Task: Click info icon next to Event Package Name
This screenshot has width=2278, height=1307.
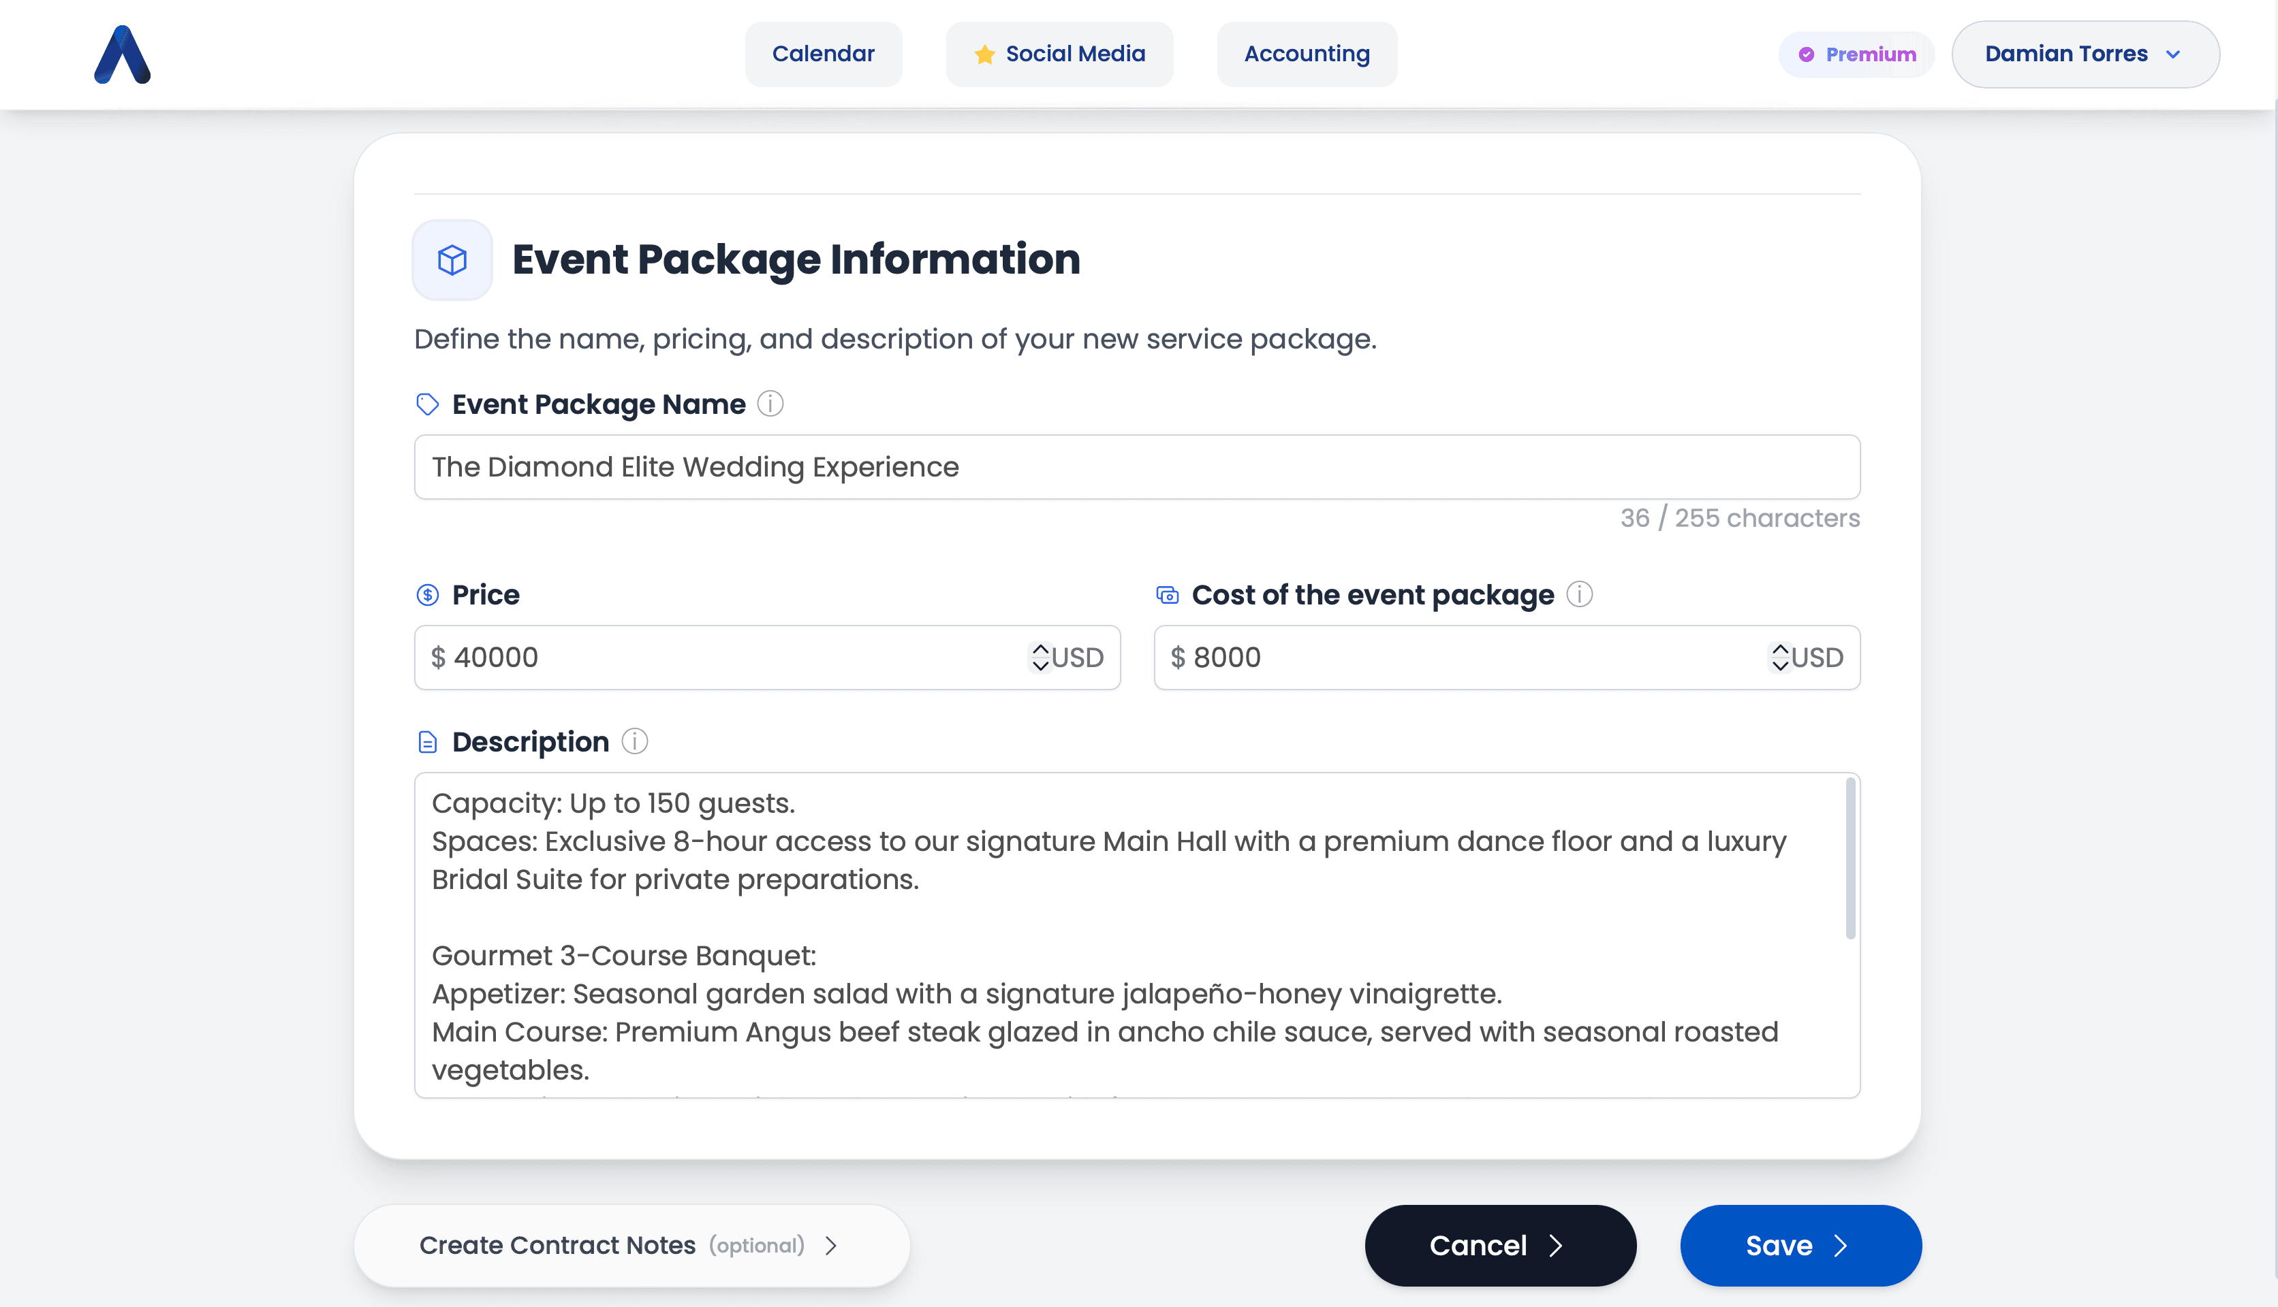Action: click(x=770, y=404)
